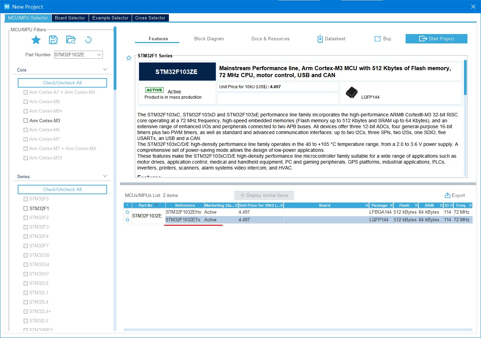Check the Arm Cortex-M3 core checkbox

[x=26, y=121]
